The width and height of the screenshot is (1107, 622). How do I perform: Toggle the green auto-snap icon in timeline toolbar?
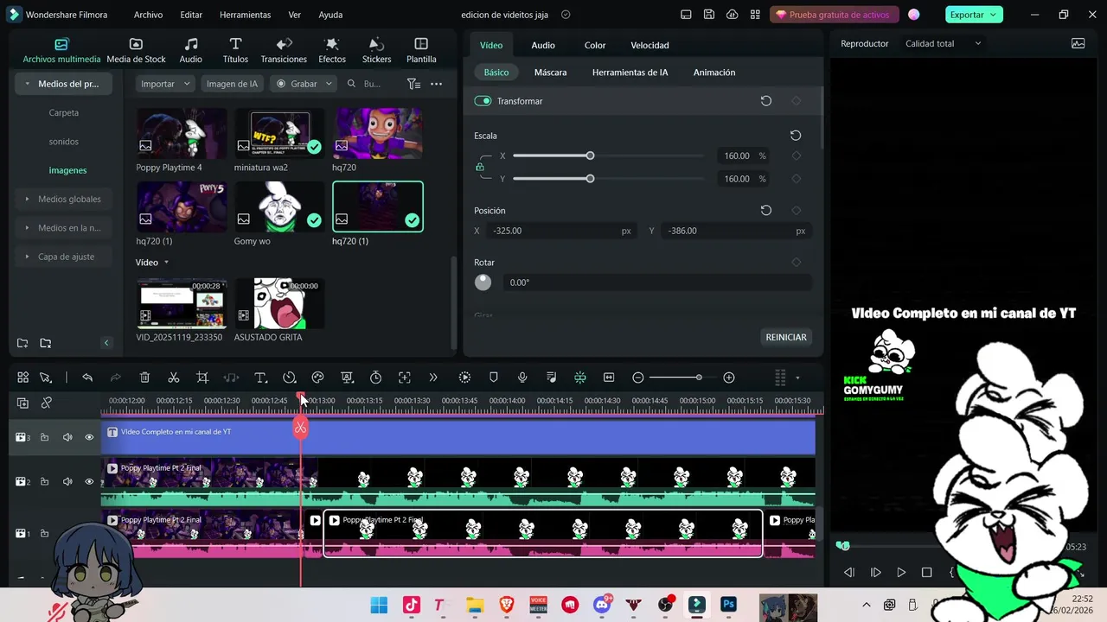click(x=580, y=378)
